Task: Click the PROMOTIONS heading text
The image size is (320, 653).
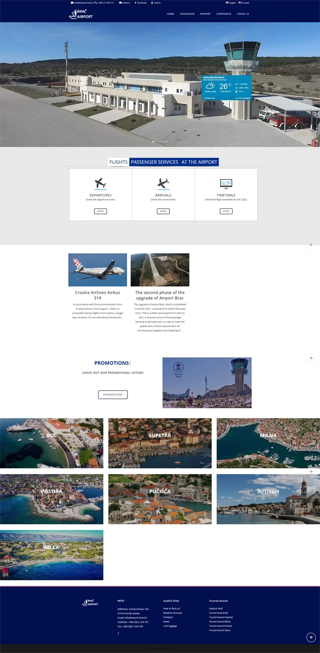Action: [x=112, y=363]
